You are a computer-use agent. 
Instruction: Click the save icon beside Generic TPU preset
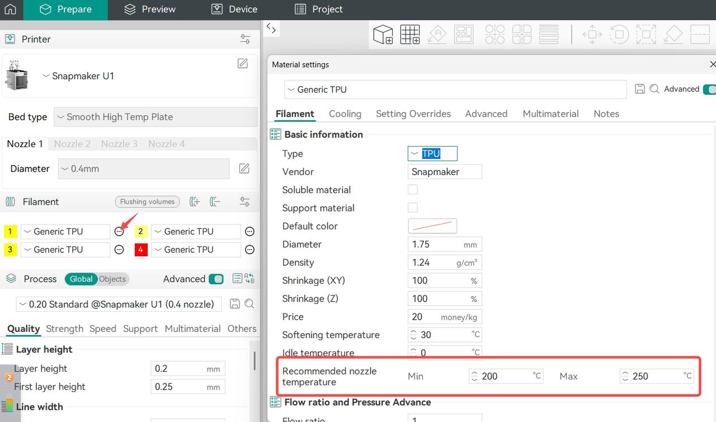(x=640, y=89)
